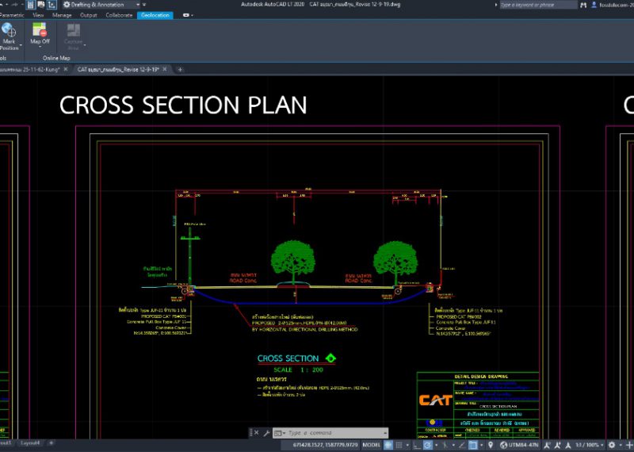Toggle object snap square icon
Screen dimensions: 634x452
(x=472, y=445)
